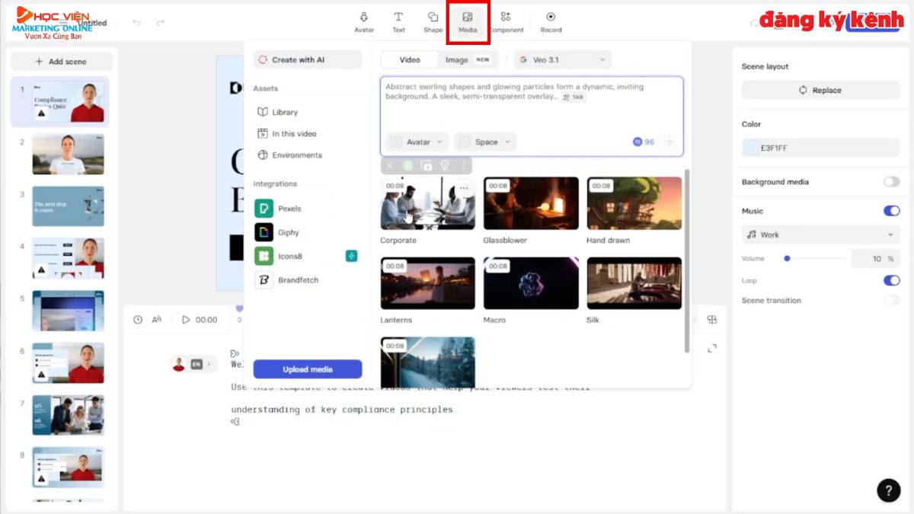Open the Veo 3.1 model dropdown

[x=562, y=59]
